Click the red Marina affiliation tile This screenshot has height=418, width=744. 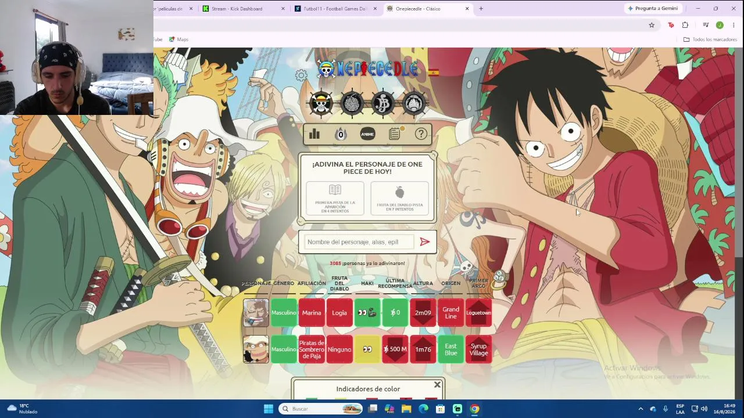[x=312, y=313]
